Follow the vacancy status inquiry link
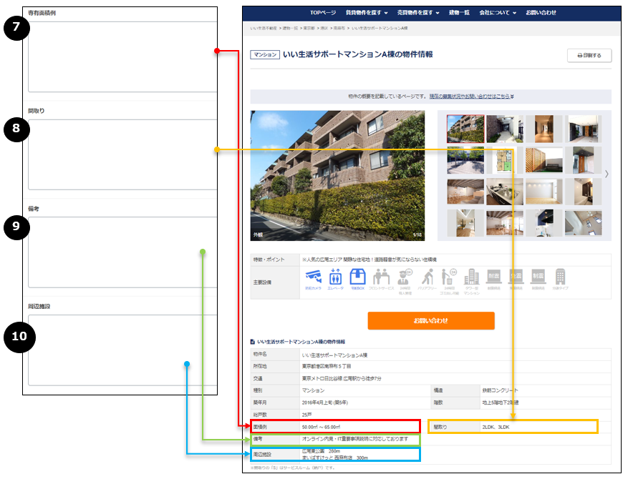 [471, 96]
